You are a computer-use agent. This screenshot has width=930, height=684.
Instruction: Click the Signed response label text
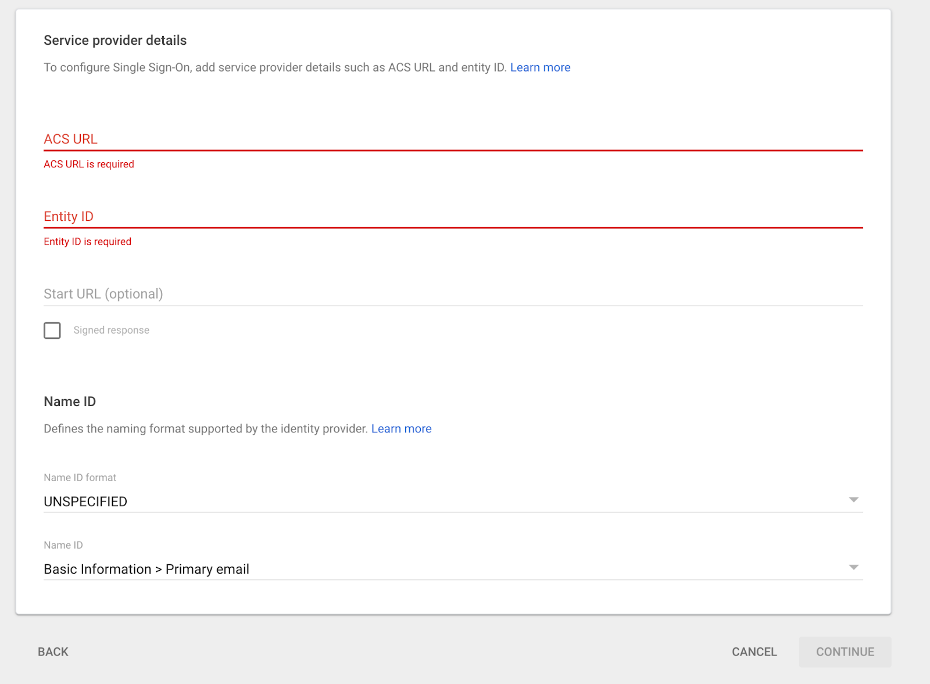[111, 330]
